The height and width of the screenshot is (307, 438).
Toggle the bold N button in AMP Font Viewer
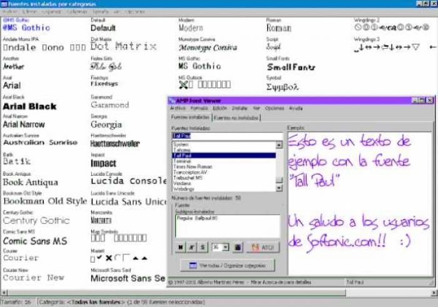pos(180,247)
